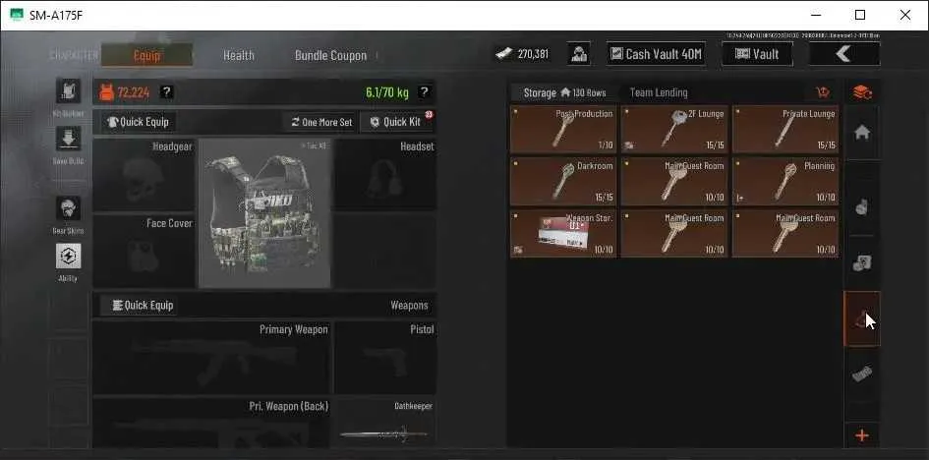Select the Primary Weapon slot
Screen dimensions: 929x460
[x=211, y=358]
